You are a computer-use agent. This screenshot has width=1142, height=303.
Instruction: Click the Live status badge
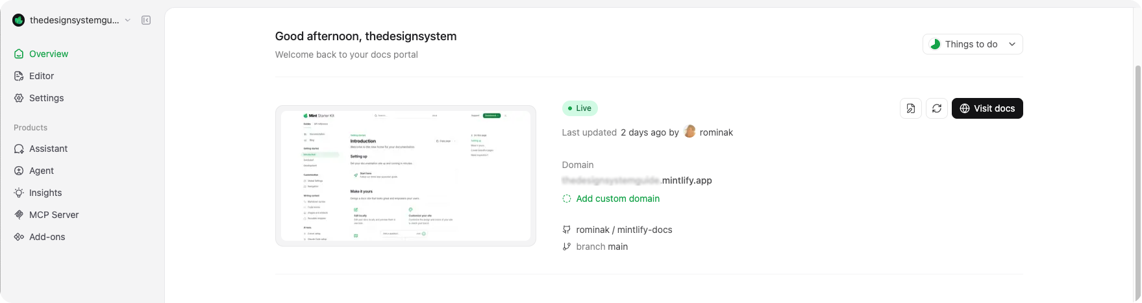coord(580,108)
